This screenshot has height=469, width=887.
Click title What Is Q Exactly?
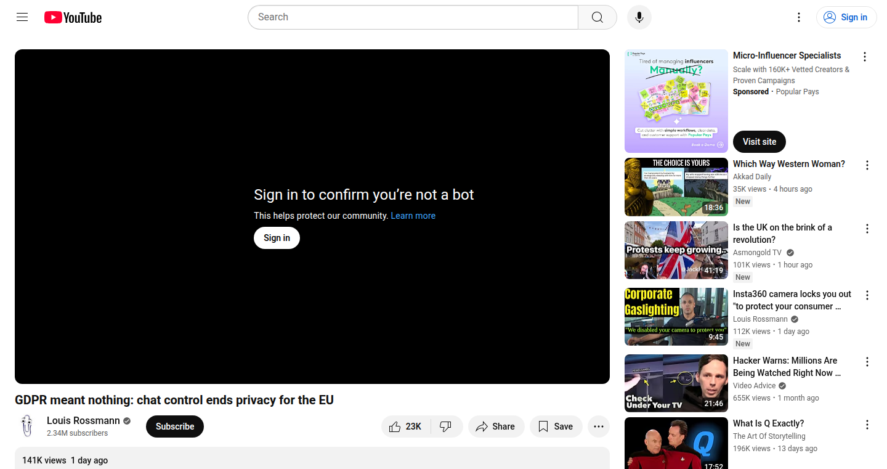coord(768,423)
